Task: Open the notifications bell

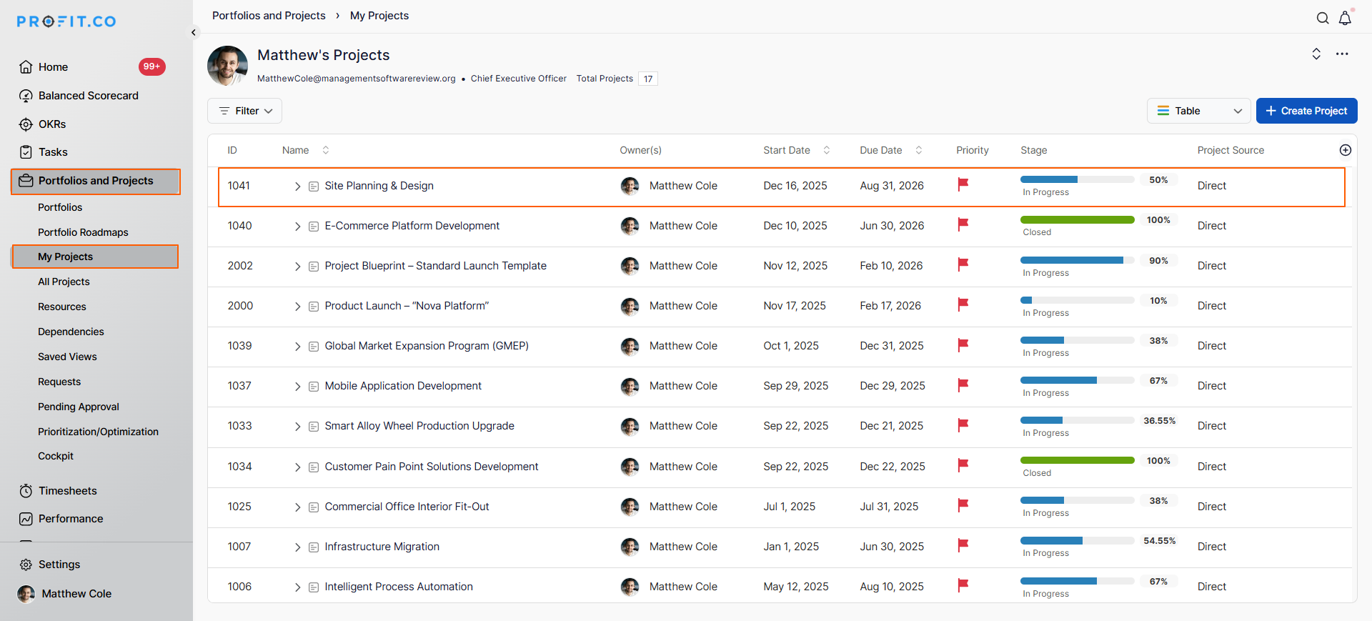Action: coord(1345,19)
